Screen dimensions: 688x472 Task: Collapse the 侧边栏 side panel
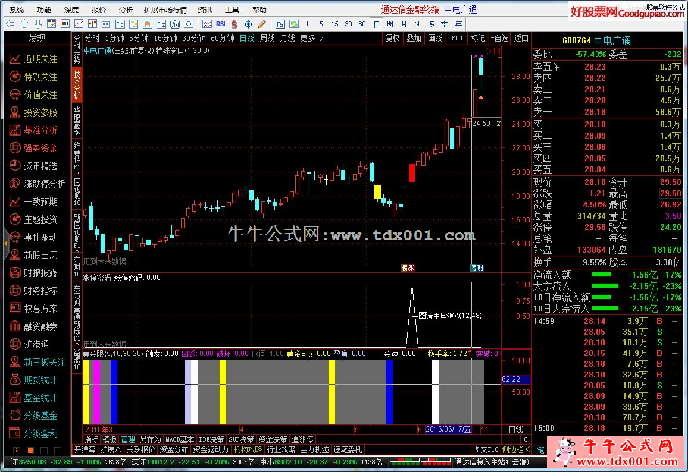516,449
